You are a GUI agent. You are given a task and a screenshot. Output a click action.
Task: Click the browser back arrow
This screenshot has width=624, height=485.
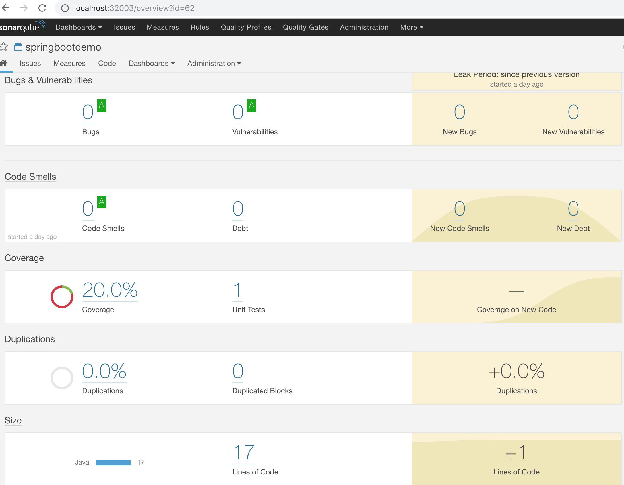point(6,8)
